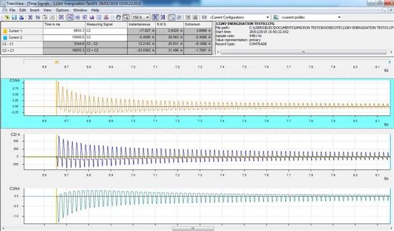Open the Edit menu
This screenshot has height=231, width=394.
[x=23, y=10]
